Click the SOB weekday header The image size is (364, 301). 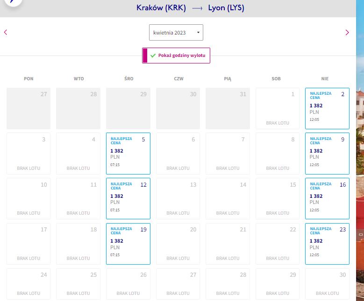pos(276,78)
